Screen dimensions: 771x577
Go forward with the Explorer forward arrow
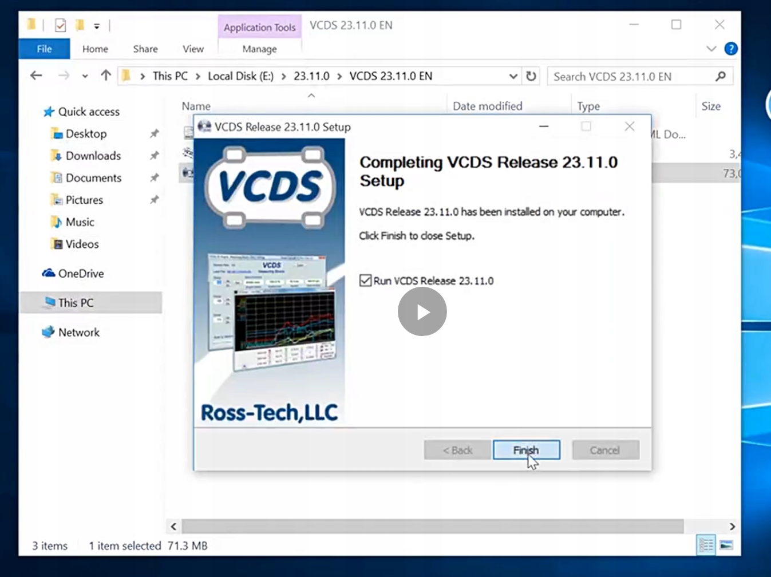pyautogui.click(x=64, y=76)
